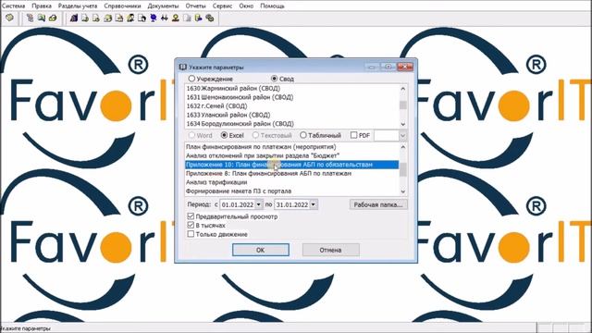
Task: Expand the combo box beside PDF
Action: [403, 135]
